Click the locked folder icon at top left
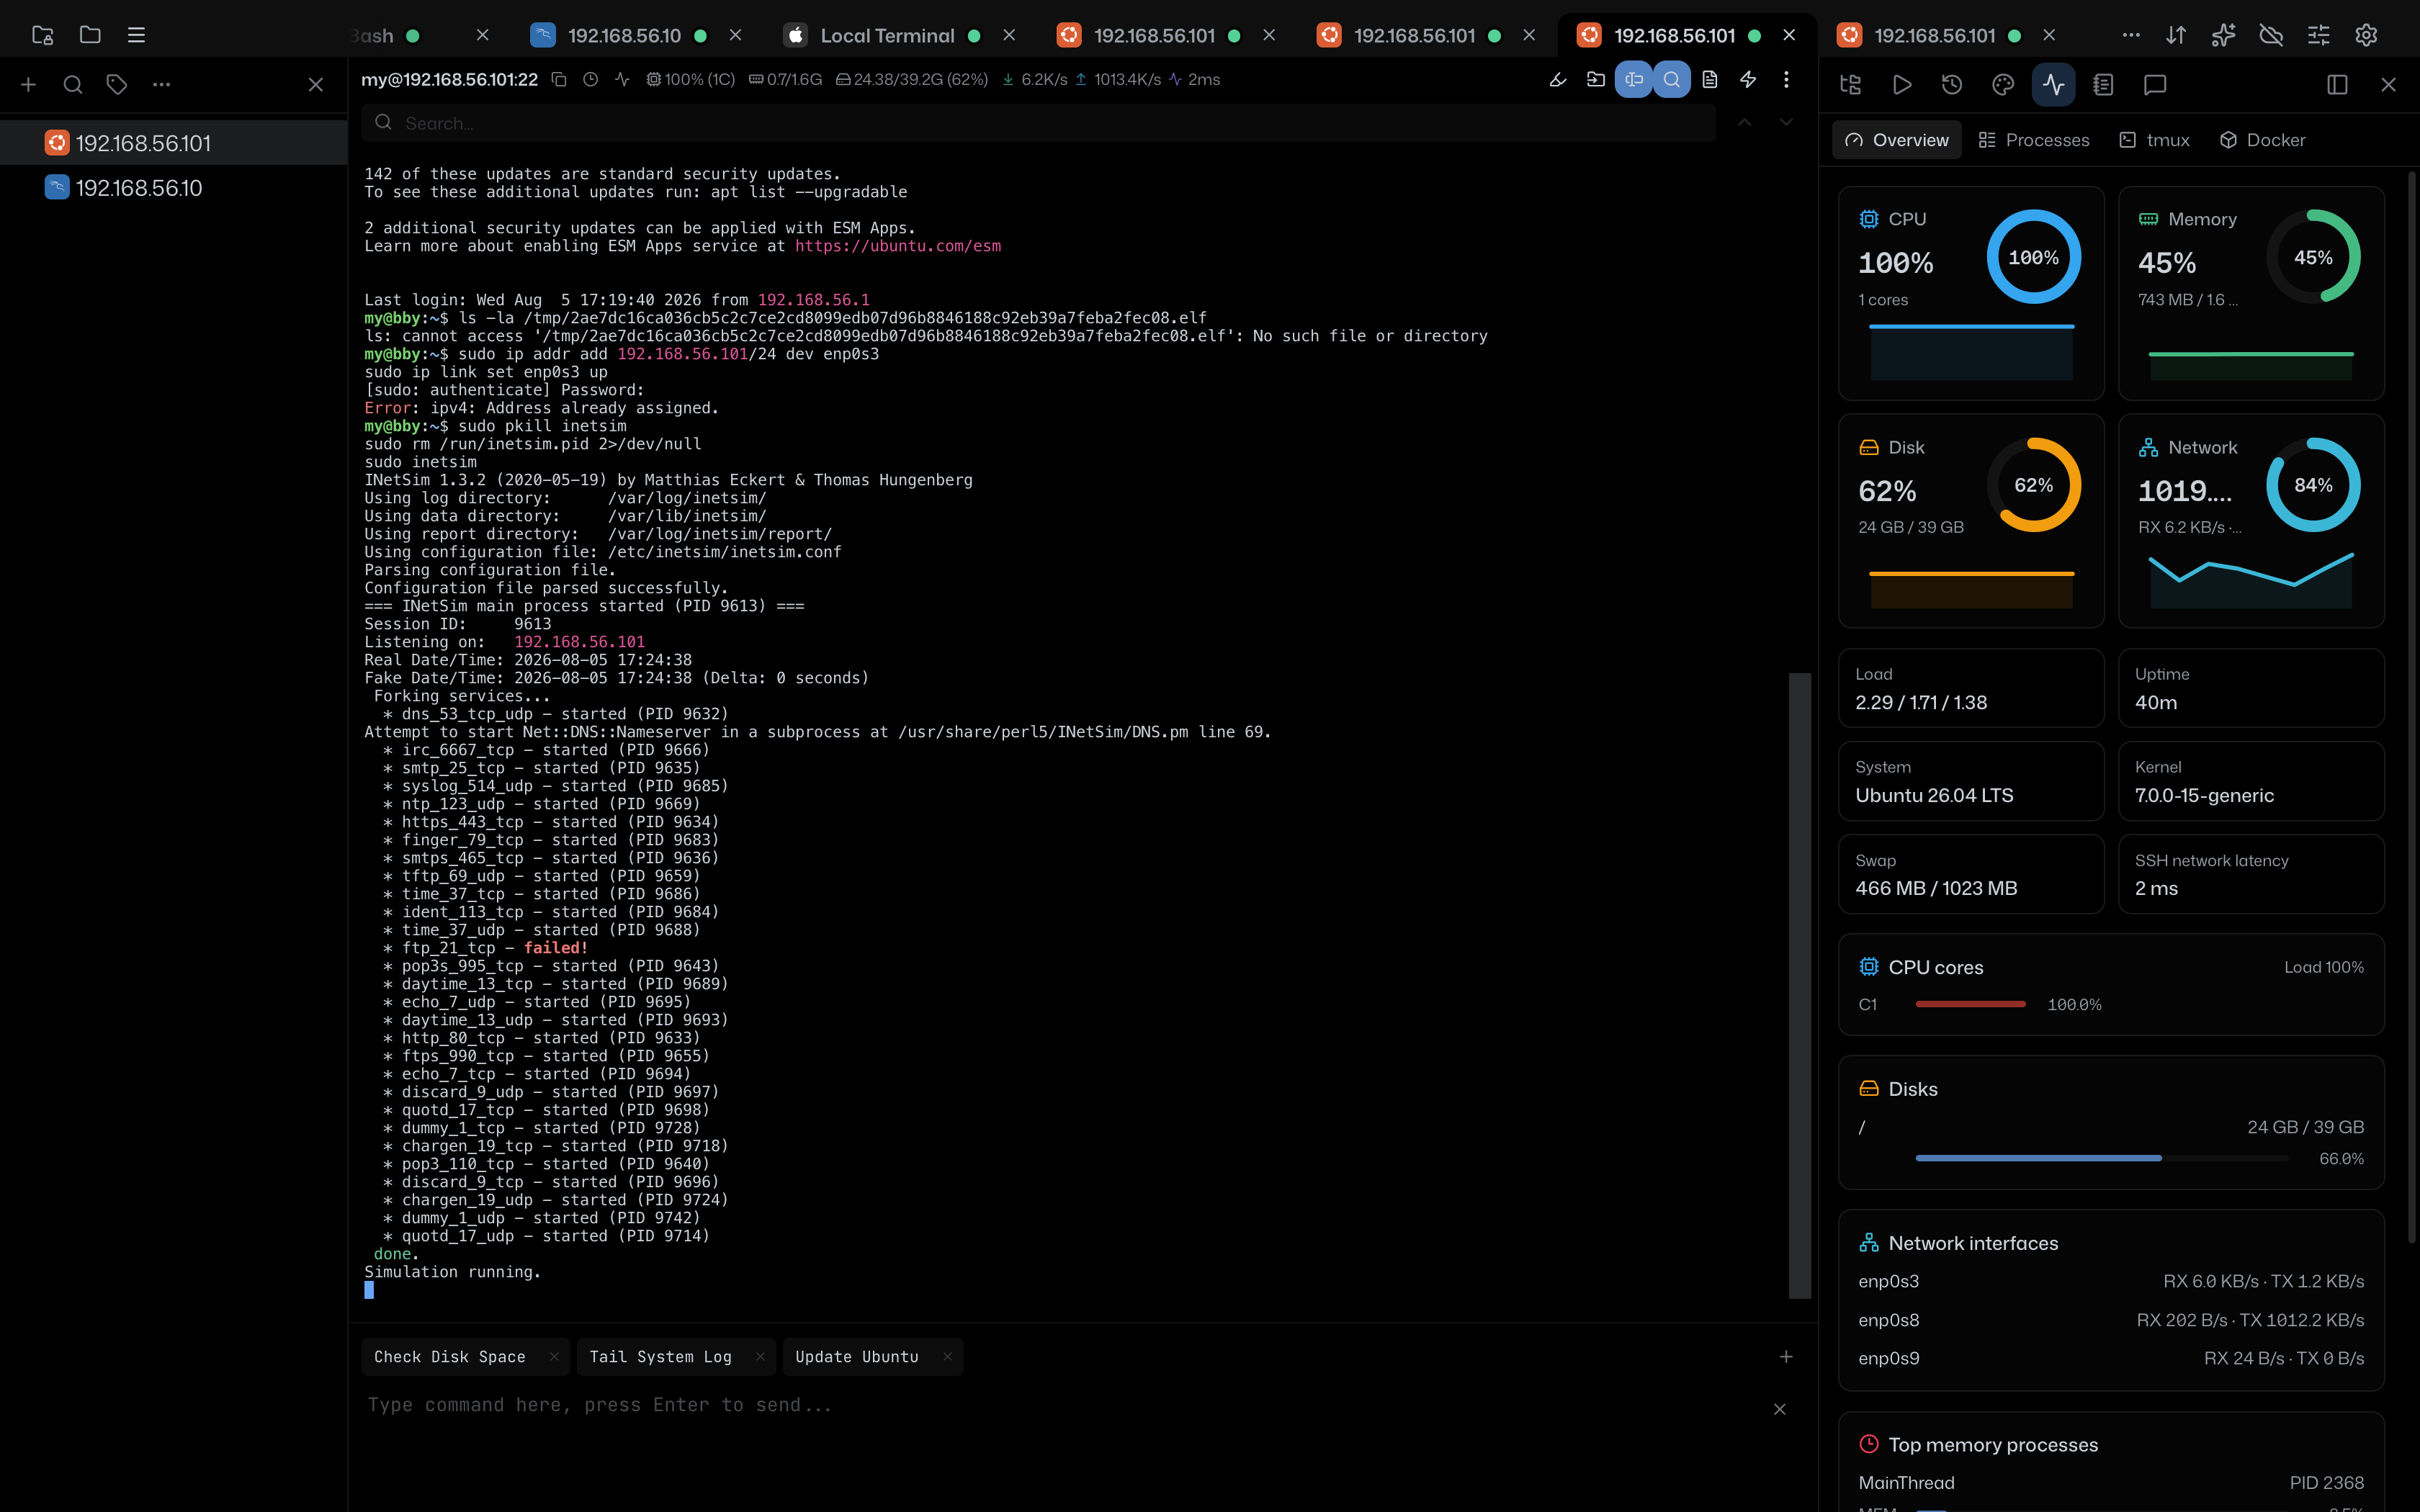The height and width of the screenshot is (1512, 2420). point(42,35)
